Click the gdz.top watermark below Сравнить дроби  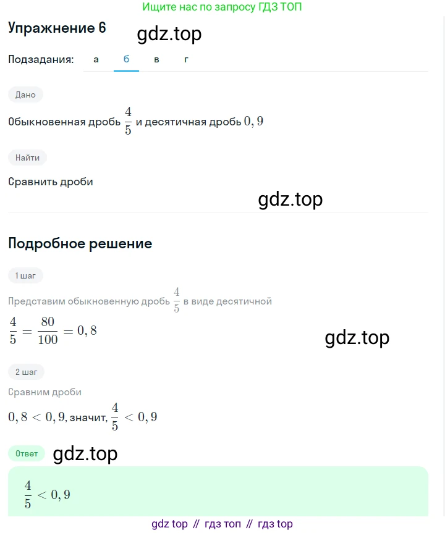(x=290, y=199)
